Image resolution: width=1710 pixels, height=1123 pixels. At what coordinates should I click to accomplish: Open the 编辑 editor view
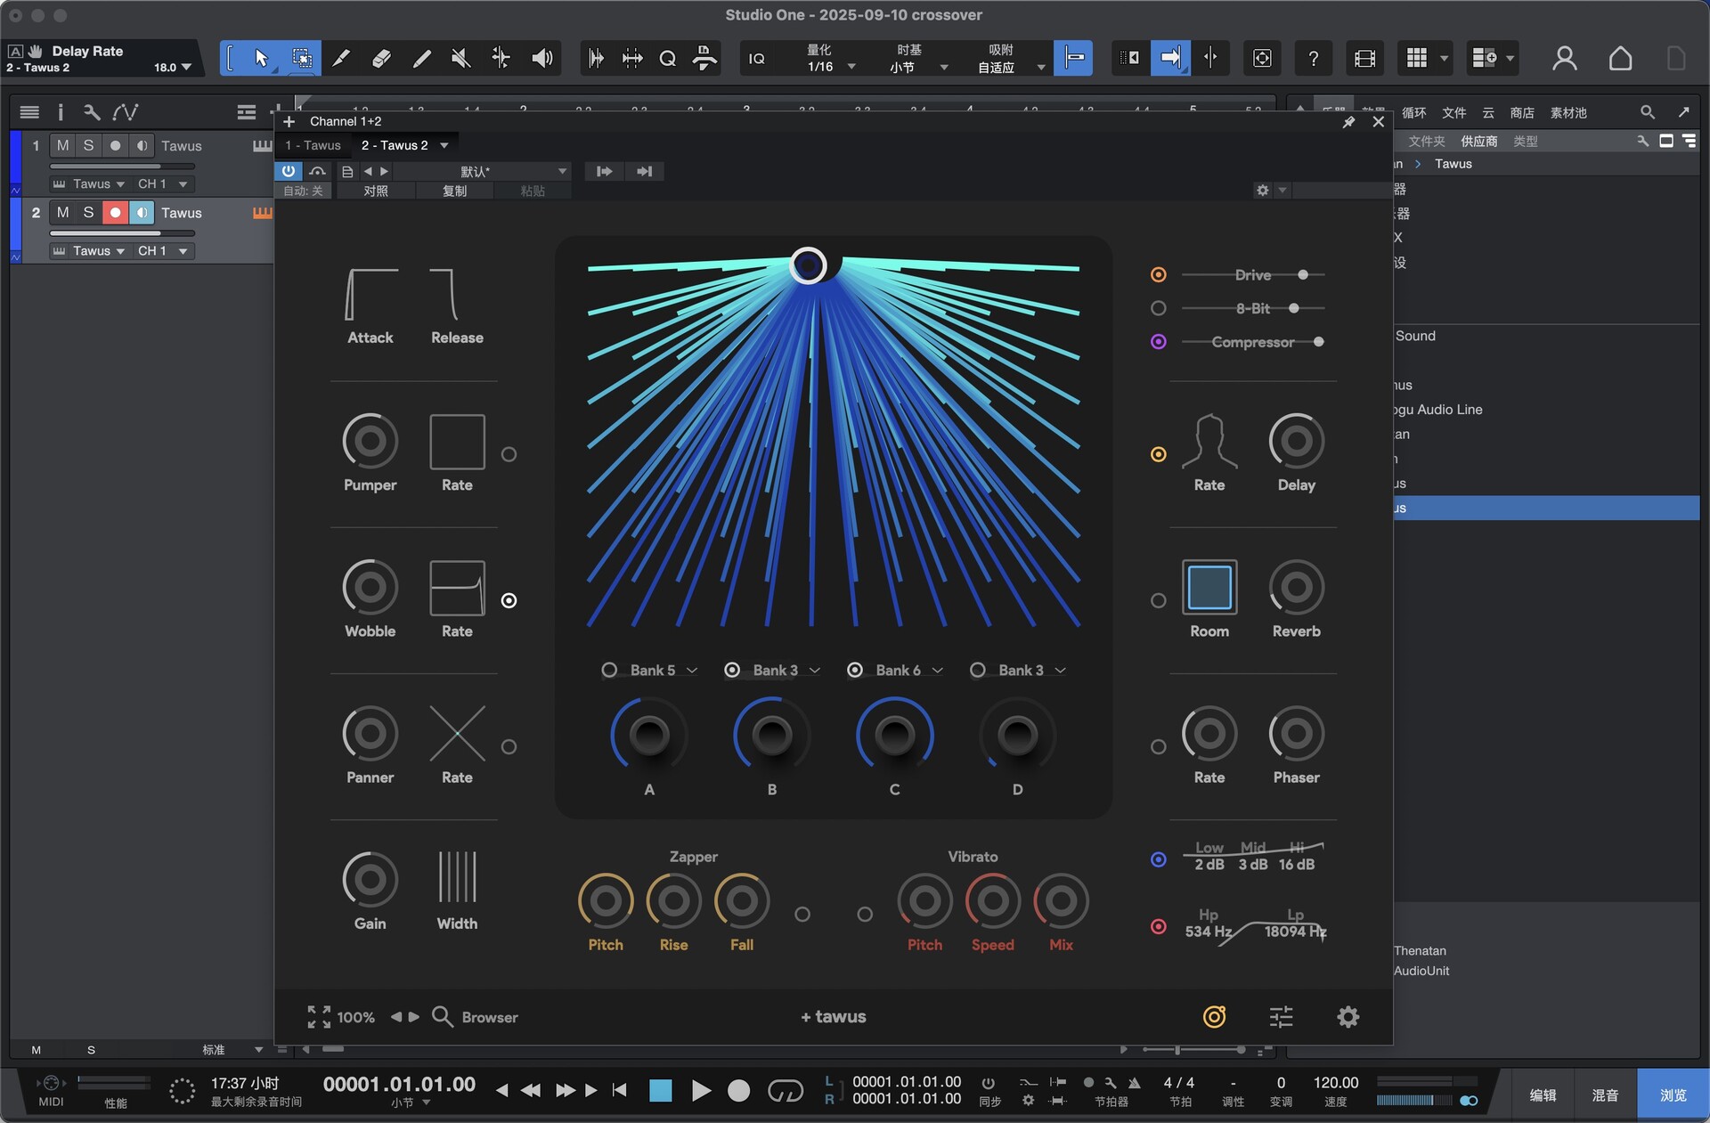point(1543,1095)
